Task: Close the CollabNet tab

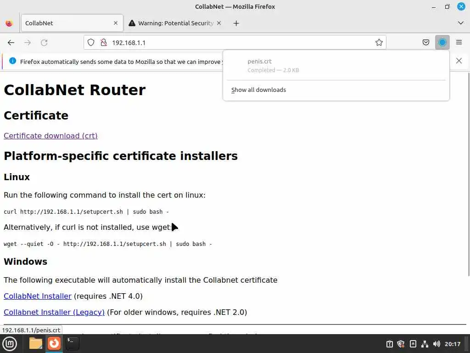Action: [x=116, y=23]
